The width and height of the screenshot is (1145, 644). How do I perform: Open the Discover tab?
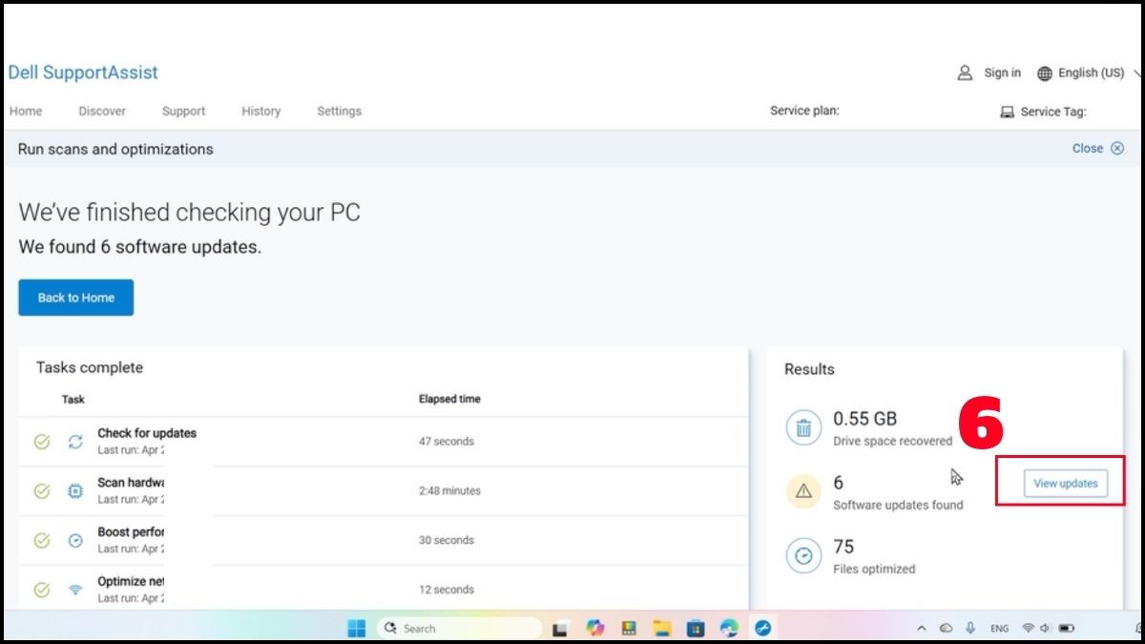102,112
